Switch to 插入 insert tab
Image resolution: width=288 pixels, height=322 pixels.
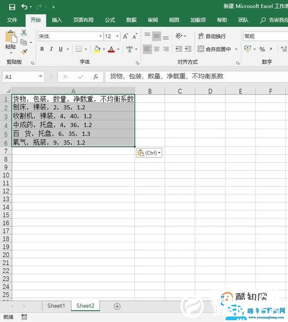[57, 20]
